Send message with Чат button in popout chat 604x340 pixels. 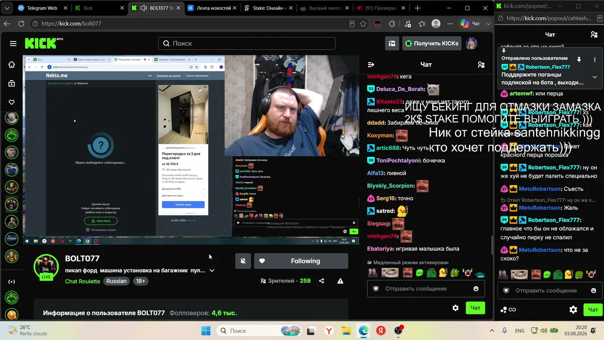click(x=592, y=310)
